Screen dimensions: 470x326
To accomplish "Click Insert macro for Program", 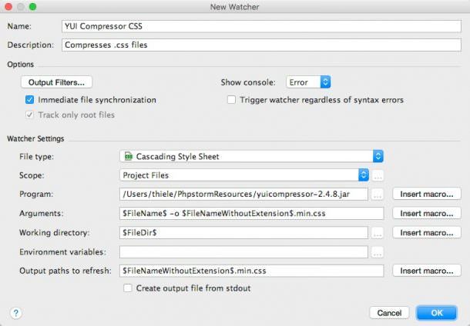I will [427, 194].
